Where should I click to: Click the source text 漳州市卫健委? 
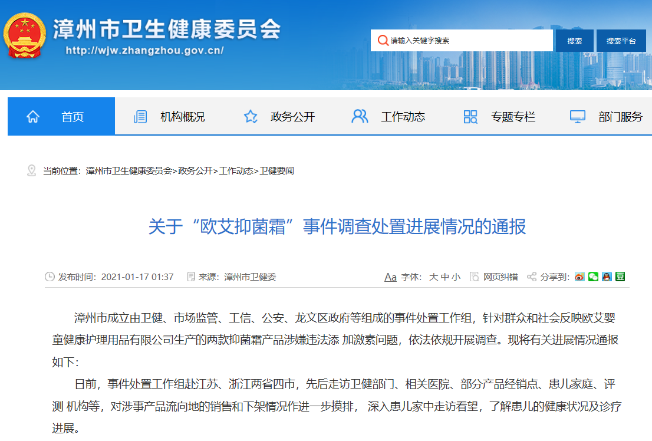[x=251, y=277]
